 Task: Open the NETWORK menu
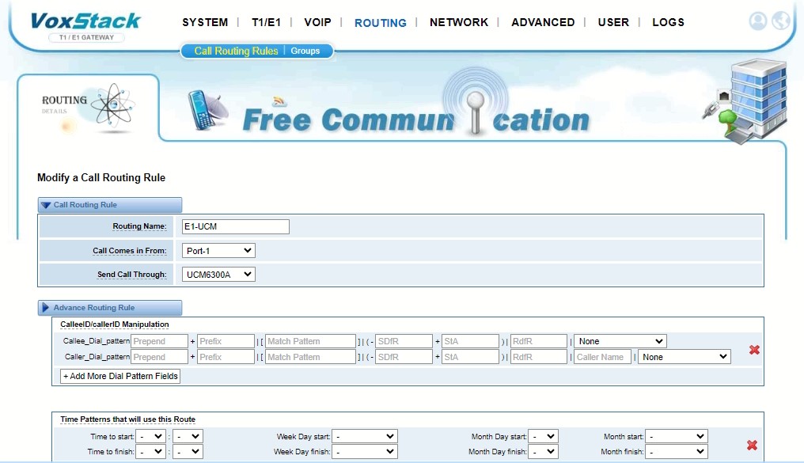[x=459, y=22]
